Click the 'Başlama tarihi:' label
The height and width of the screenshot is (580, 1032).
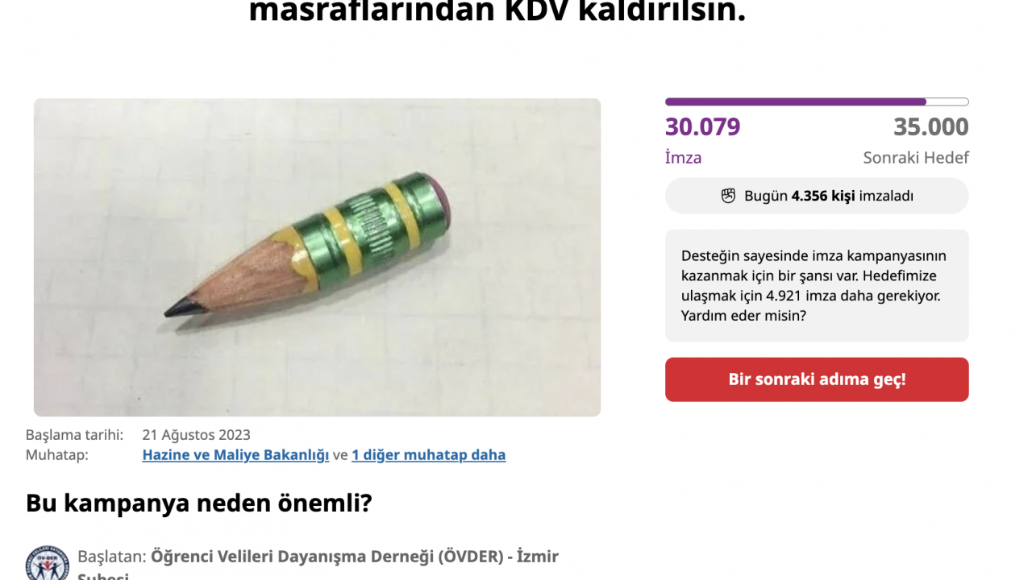[x=74, y=435]
